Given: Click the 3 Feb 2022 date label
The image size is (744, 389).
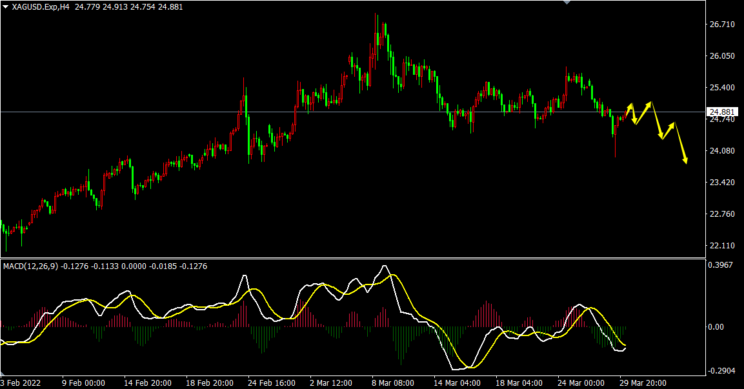Looking at the screenshot, I should coord(21,383).
